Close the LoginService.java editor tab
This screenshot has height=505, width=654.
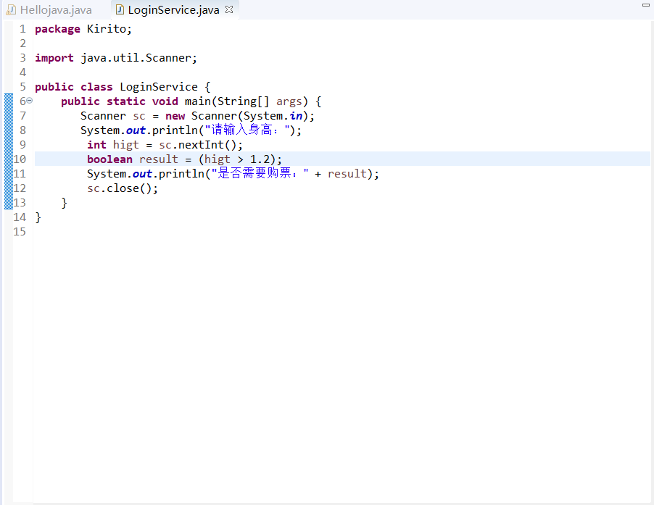click(x=229, y=9)
